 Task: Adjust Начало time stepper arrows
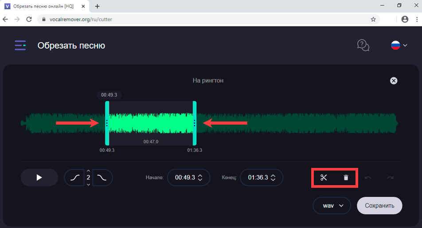pyautogui.click(x=200, y=178)
